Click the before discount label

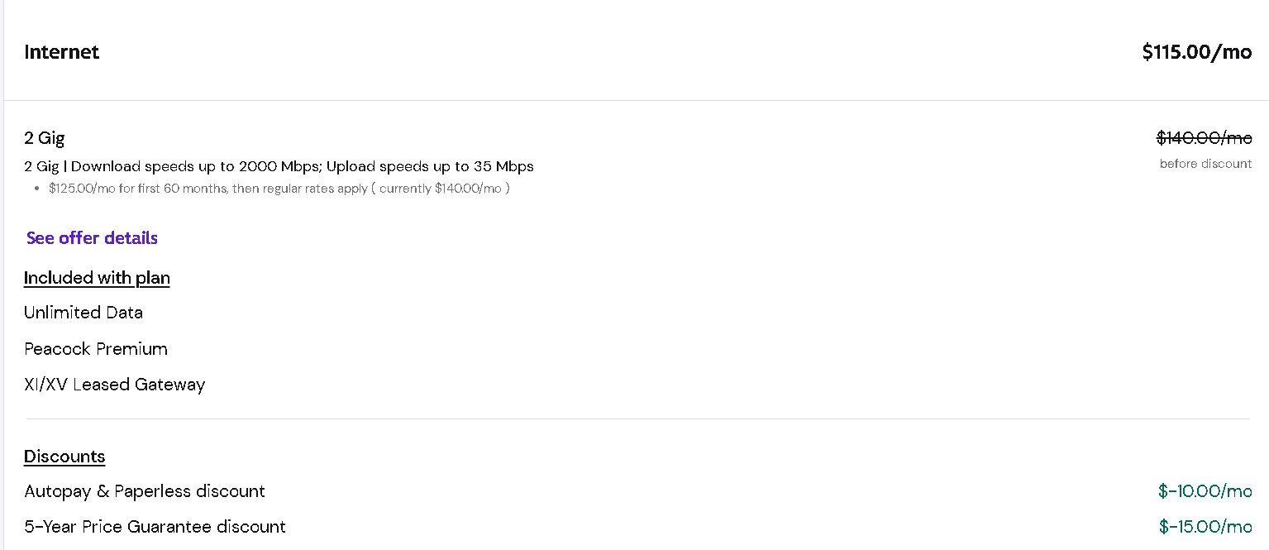coord(1206,164)
